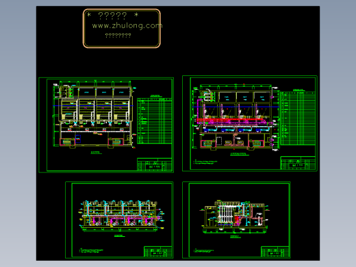This screenshot has width=356, height=267.
Task: Click the title block of the bottom-right sheet
Action: pos(275,252)
